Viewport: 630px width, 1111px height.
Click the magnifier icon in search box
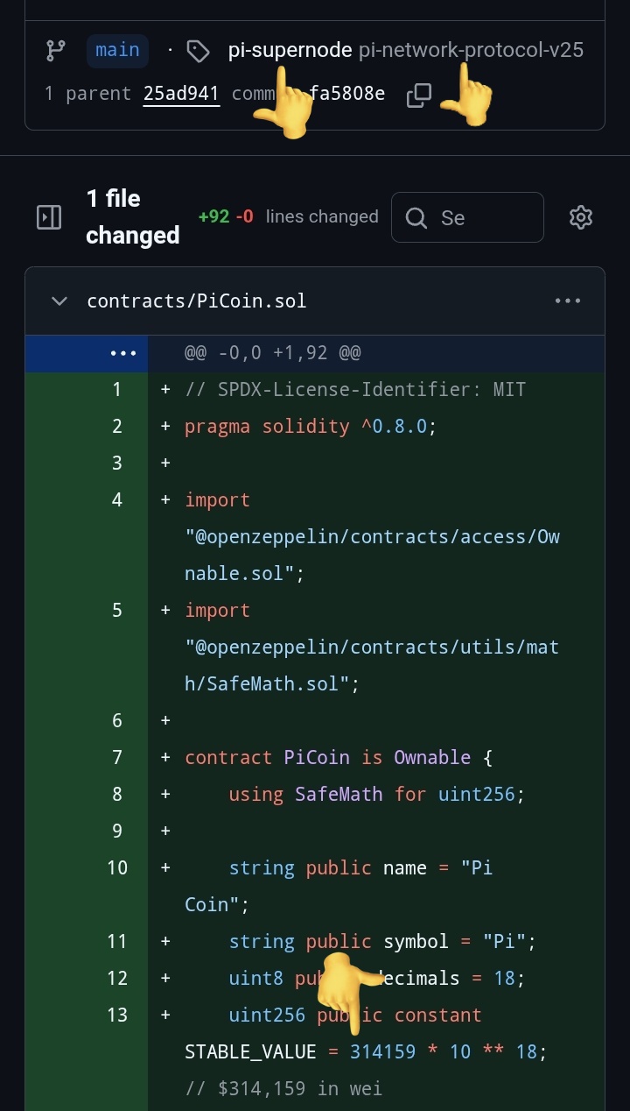(x=416, y=217)
